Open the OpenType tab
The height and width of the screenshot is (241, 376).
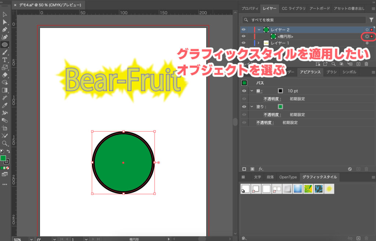288,177
